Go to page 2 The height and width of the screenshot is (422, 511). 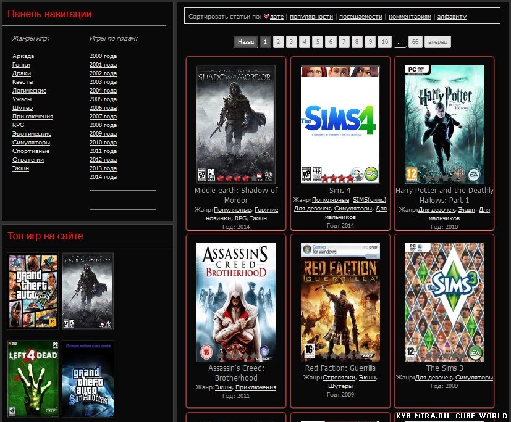point(278,42)
